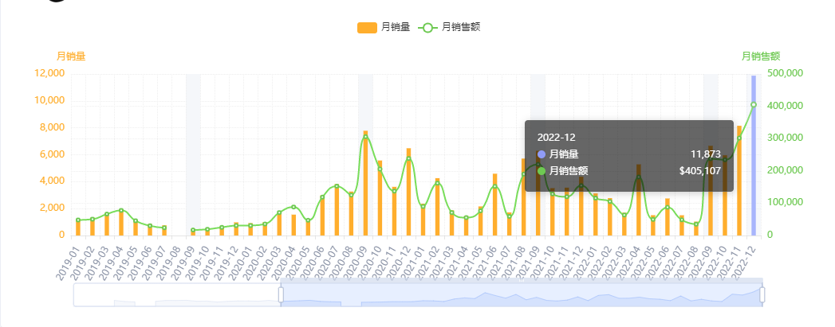Click the $405,107 value in the tooltip
This screenshot has width=835, height=327.
click(699, 171)
